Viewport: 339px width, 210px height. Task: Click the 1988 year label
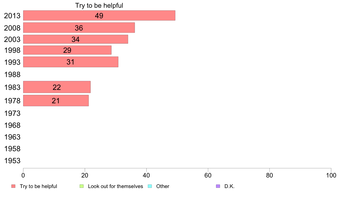(12, 75)
